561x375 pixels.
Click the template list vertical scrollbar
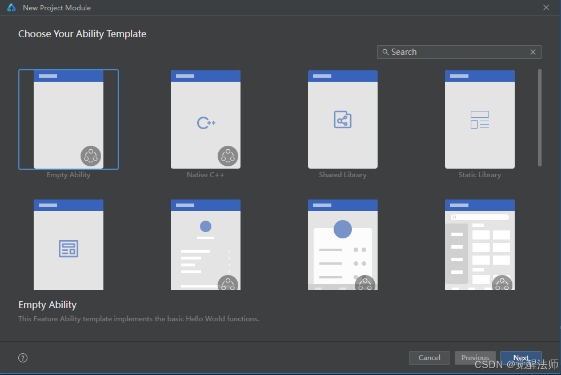tap(539, 118)
